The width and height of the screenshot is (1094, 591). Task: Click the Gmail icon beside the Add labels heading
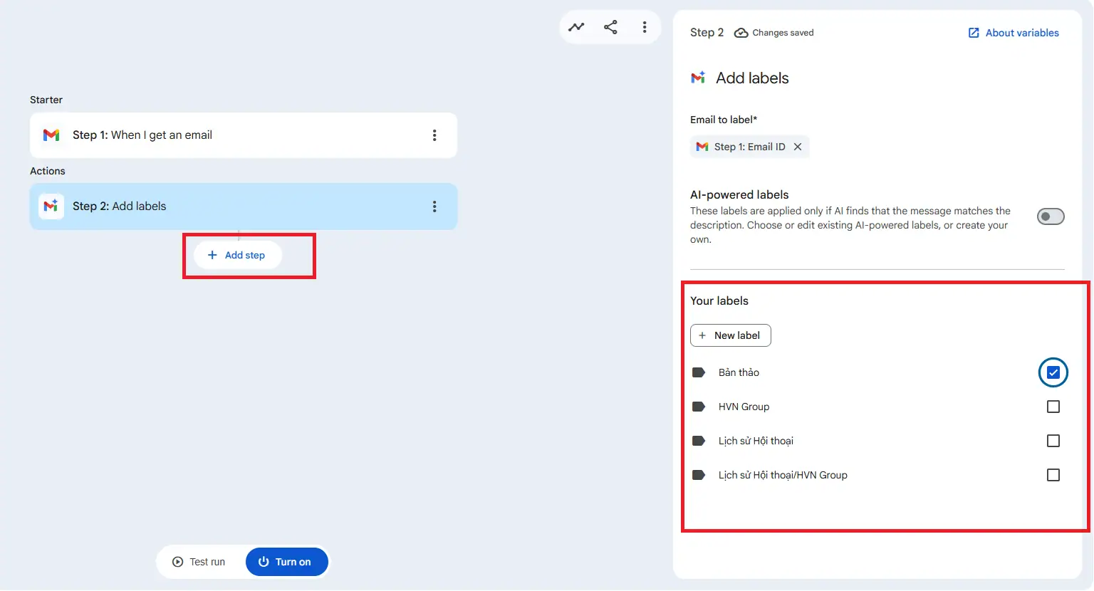(698, 78)
